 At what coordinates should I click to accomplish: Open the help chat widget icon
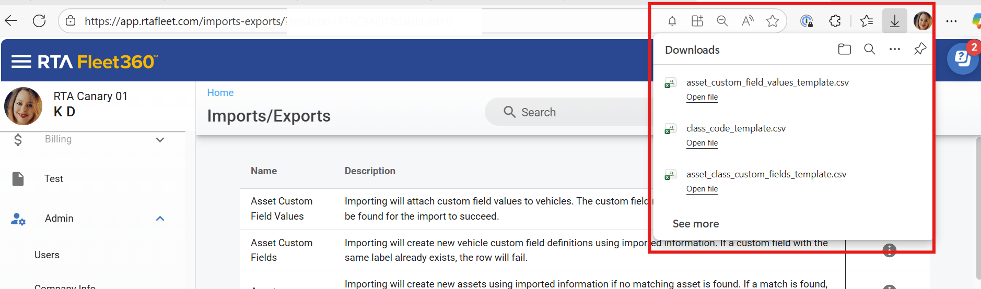[x=962, y=59]
